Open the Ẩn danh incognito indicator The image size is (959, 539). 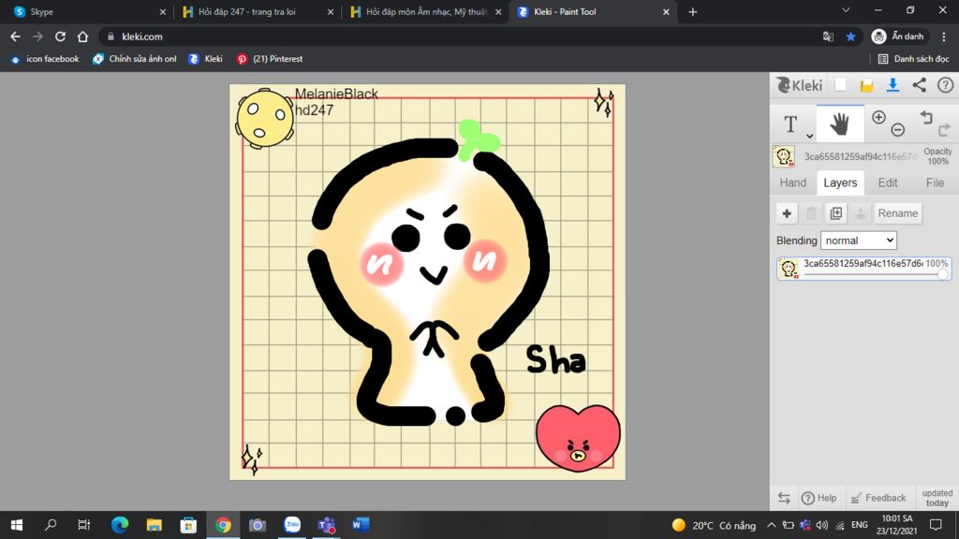(898, 36)
